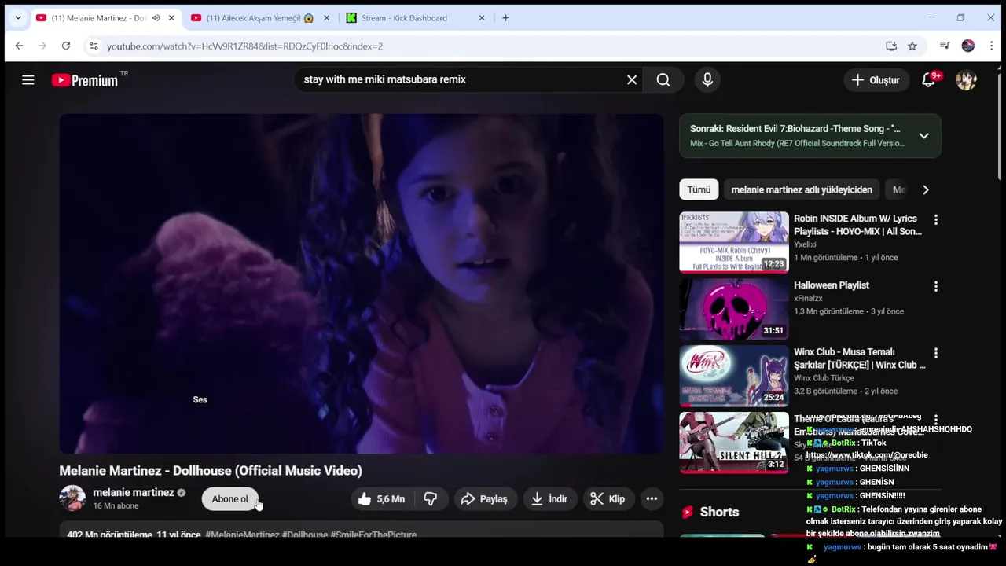The width and height of the screenshot is (1006, 566).
Task: Close the Melanie Martinez tab
Action: (171, 17)
